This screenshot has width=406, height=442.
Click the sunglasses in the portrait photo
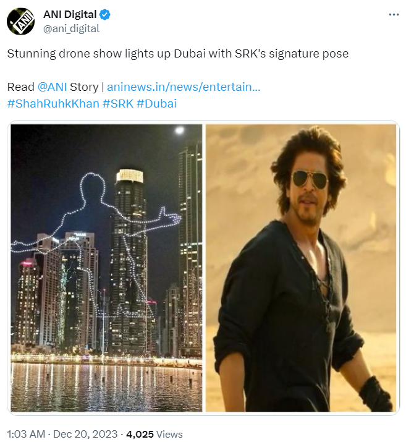tap(310, 179)
